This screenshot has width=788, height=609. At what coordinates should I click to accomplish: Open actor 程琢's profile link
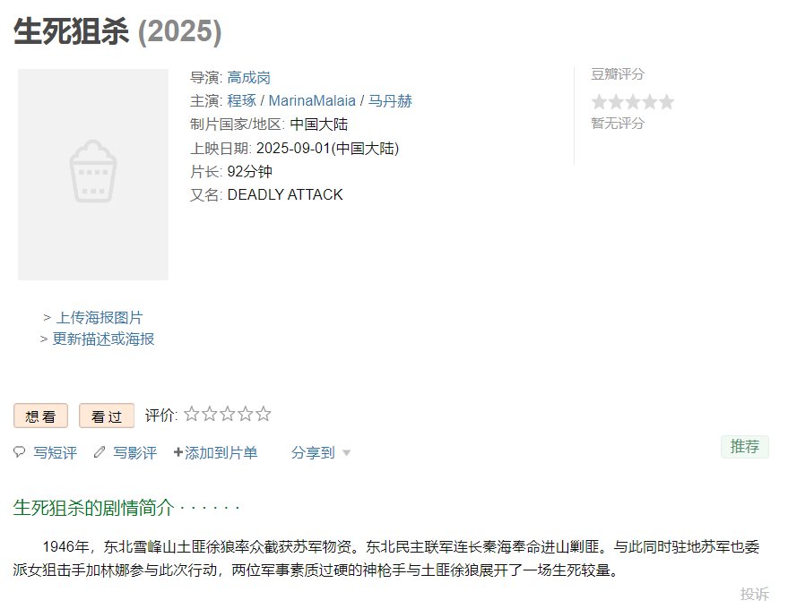click(x=241, y=101)
